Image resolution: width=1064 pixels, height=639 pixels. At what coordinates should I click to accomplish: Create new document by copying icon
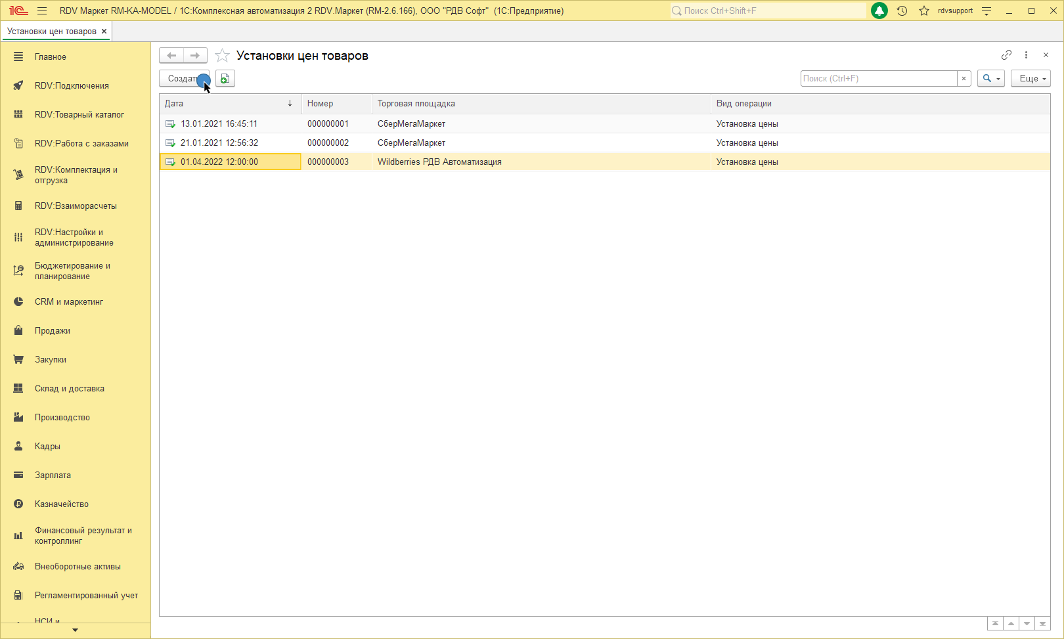(225, 79)
